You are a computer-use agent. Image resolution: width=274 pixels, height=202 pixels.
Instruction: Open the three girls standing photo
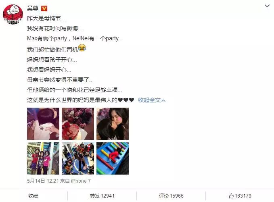coord(43,158)
